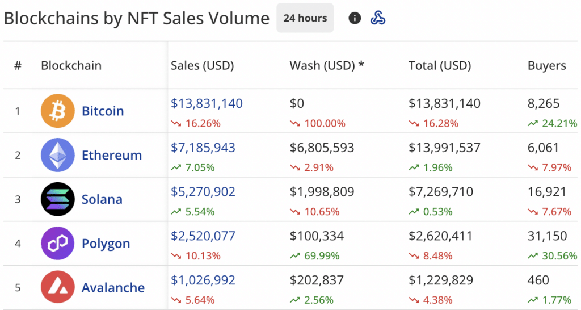Select Ethereum buyers count 6,061
The image size is (581, 310).
[543, 148]
